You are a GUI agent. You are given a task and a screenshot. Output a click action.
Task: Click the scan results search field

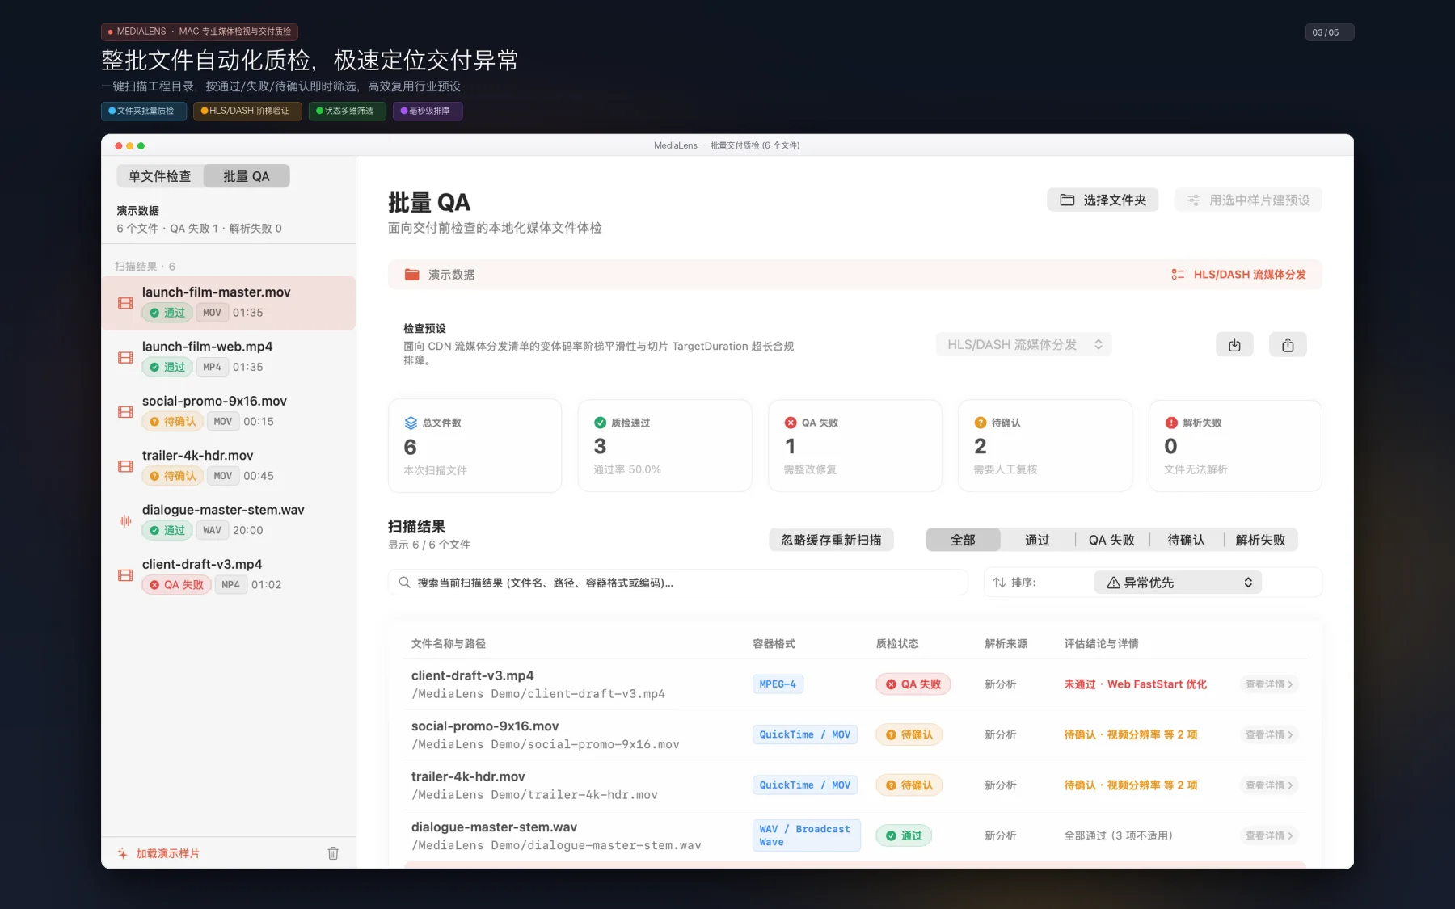tap(677, 583)
